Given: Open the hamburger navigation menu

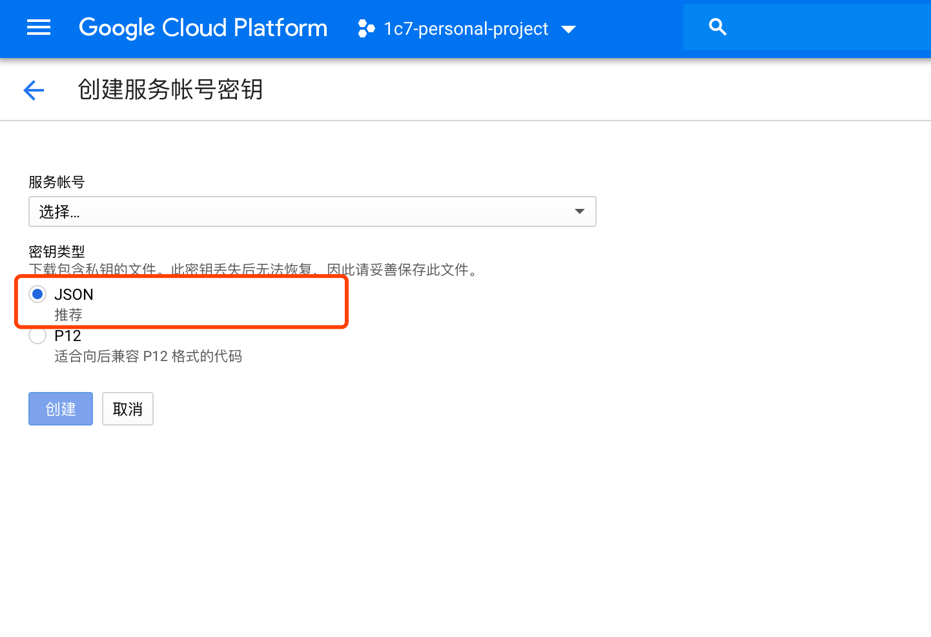Looking at the screenshot, I should coord(39,27).
